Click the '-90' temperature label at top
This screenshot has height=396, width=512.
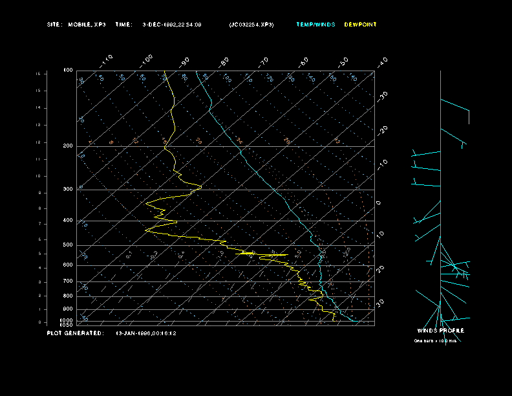[x=184, y=62]
